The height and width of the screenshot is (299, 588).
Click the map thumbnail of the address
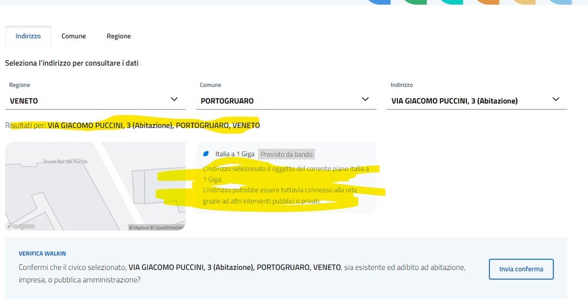95,186
